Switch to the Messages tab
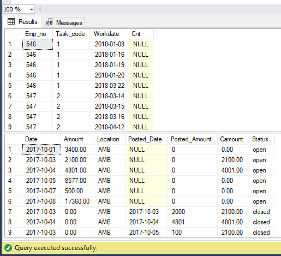281x256 pixels. 63,23
